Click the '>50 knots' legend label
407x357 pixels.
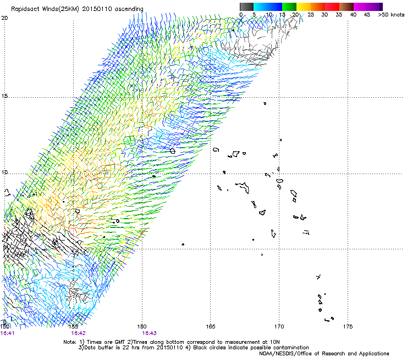click(x=391, y=14)
